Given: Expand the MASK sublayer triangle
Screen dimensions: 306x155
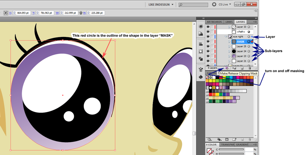Looking at the screenshot, I should (230, 42).
